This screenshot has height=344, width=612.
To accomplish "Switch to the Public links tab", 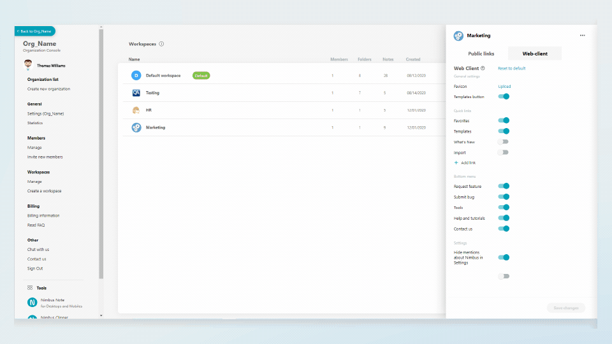I will point(481,54).
